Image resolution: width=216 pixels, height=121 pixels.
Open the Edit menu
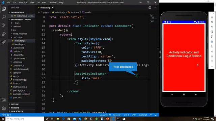14,2
